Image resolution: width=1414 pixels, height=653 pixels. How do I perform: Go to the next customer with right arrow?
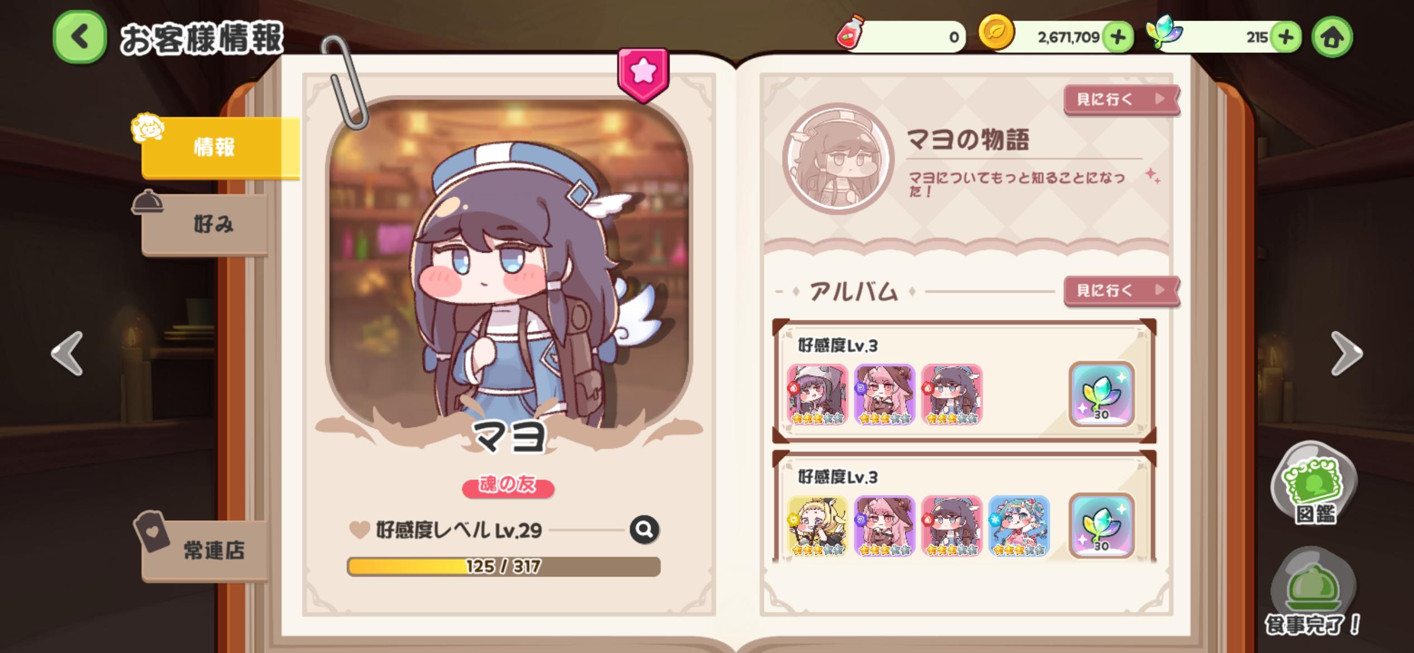(1346, 353)
